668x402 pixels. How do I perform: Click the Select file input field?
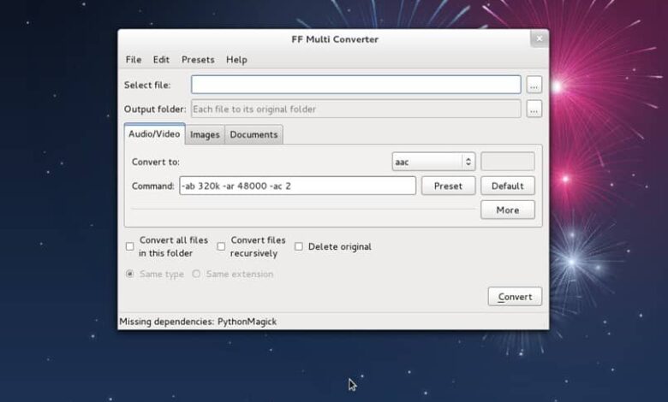(x=355, y=85)
